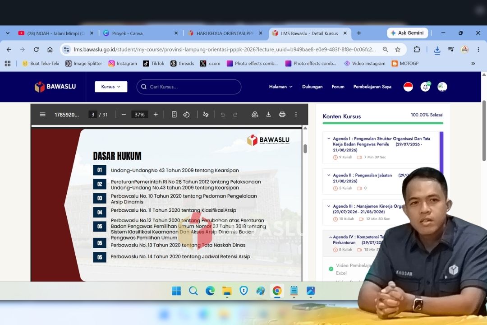This screenshot has height=325, width=487.
Task: Open Chrome extensions puzzle icon
Action: click(x=417, y=50)
